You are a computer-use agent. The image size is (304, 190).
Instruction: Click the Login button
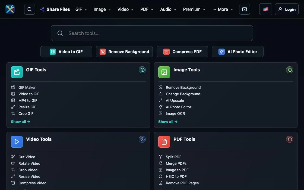287,9
